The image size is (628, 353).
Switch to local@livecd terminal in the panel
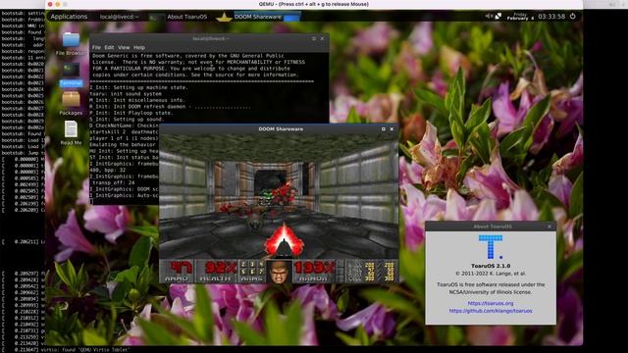click(119, 17)
